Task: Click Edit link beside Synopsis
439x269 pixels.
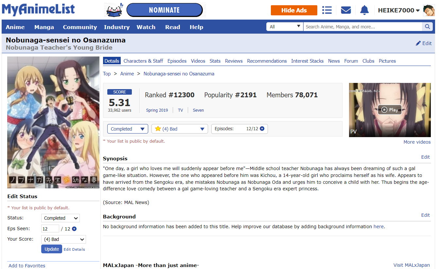Action: (426, 157)
